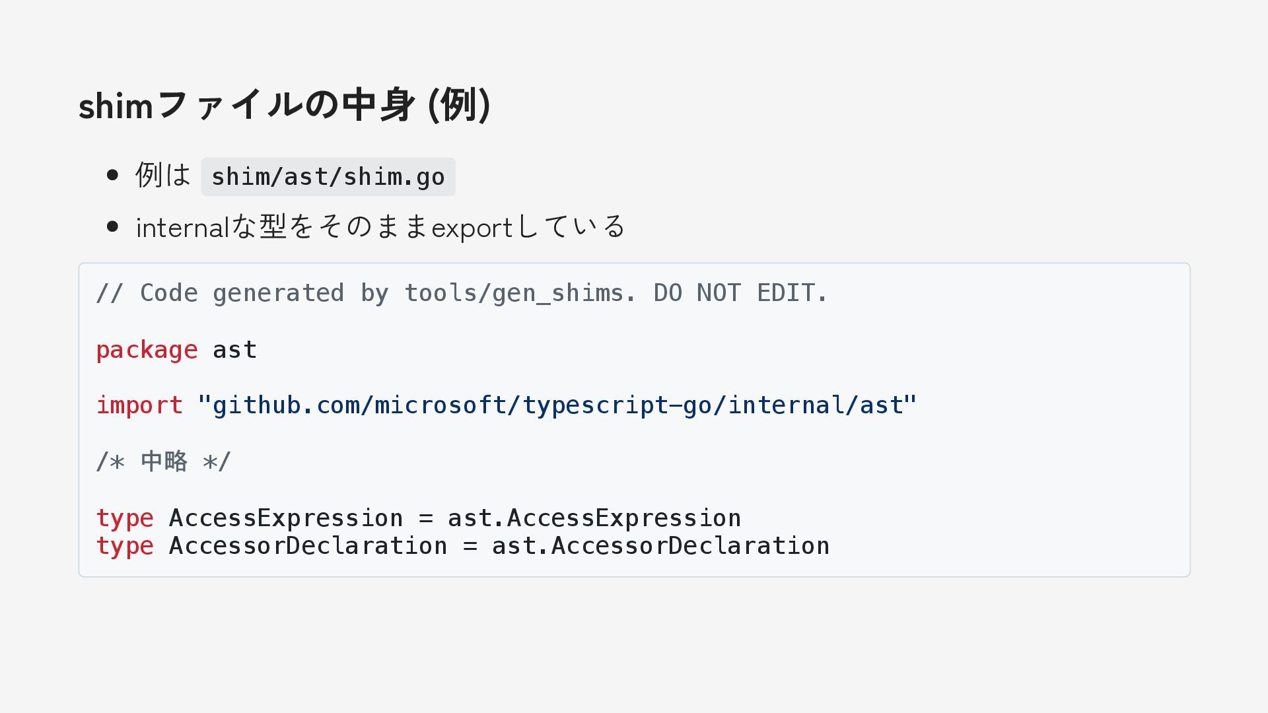The image size is (1268, 713).
Task: Click the text "例は" in first bullet
Action: [x=163, y=176]
